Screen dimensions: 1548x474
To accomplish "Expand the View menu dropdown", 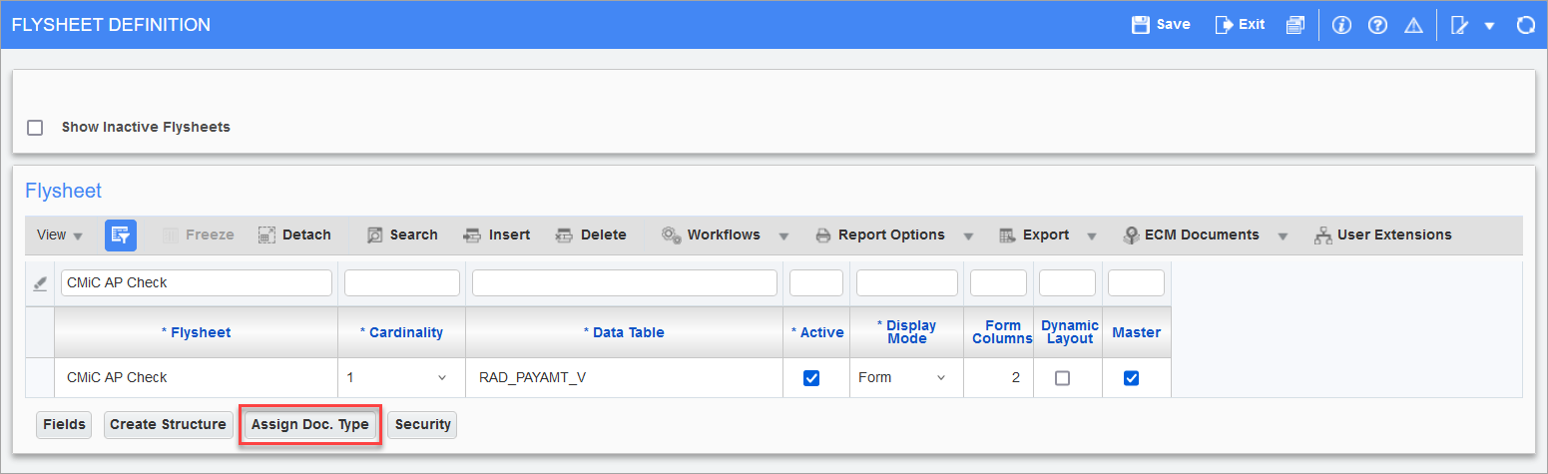I will point(60,236).
